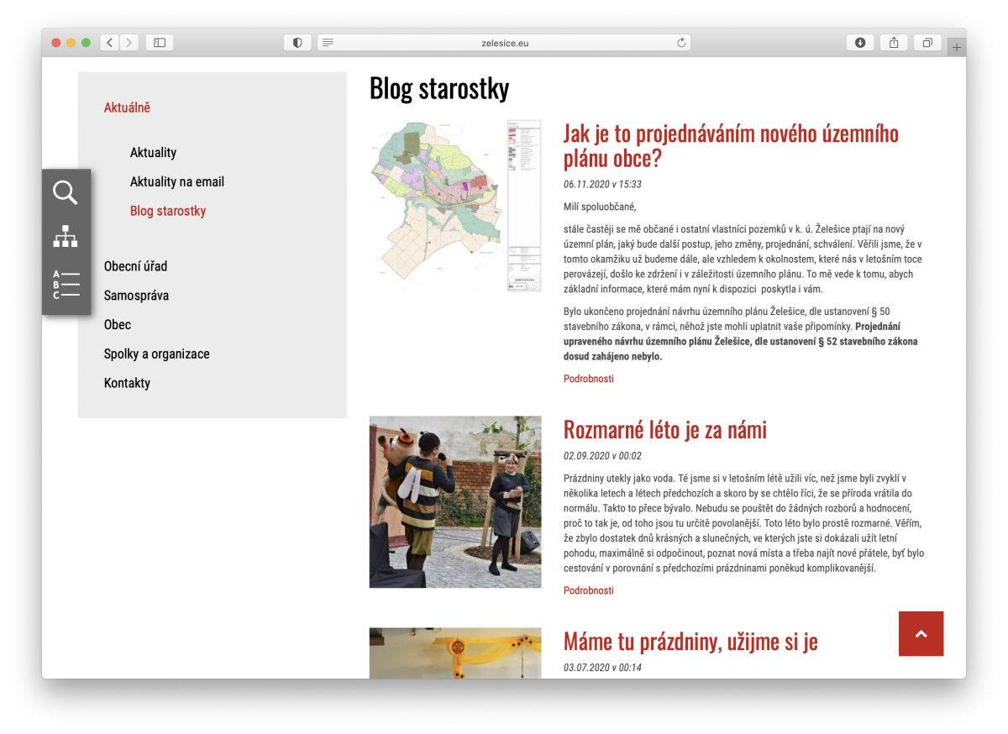Toggle the content blocker shield icon

click(x=297, y=42)
